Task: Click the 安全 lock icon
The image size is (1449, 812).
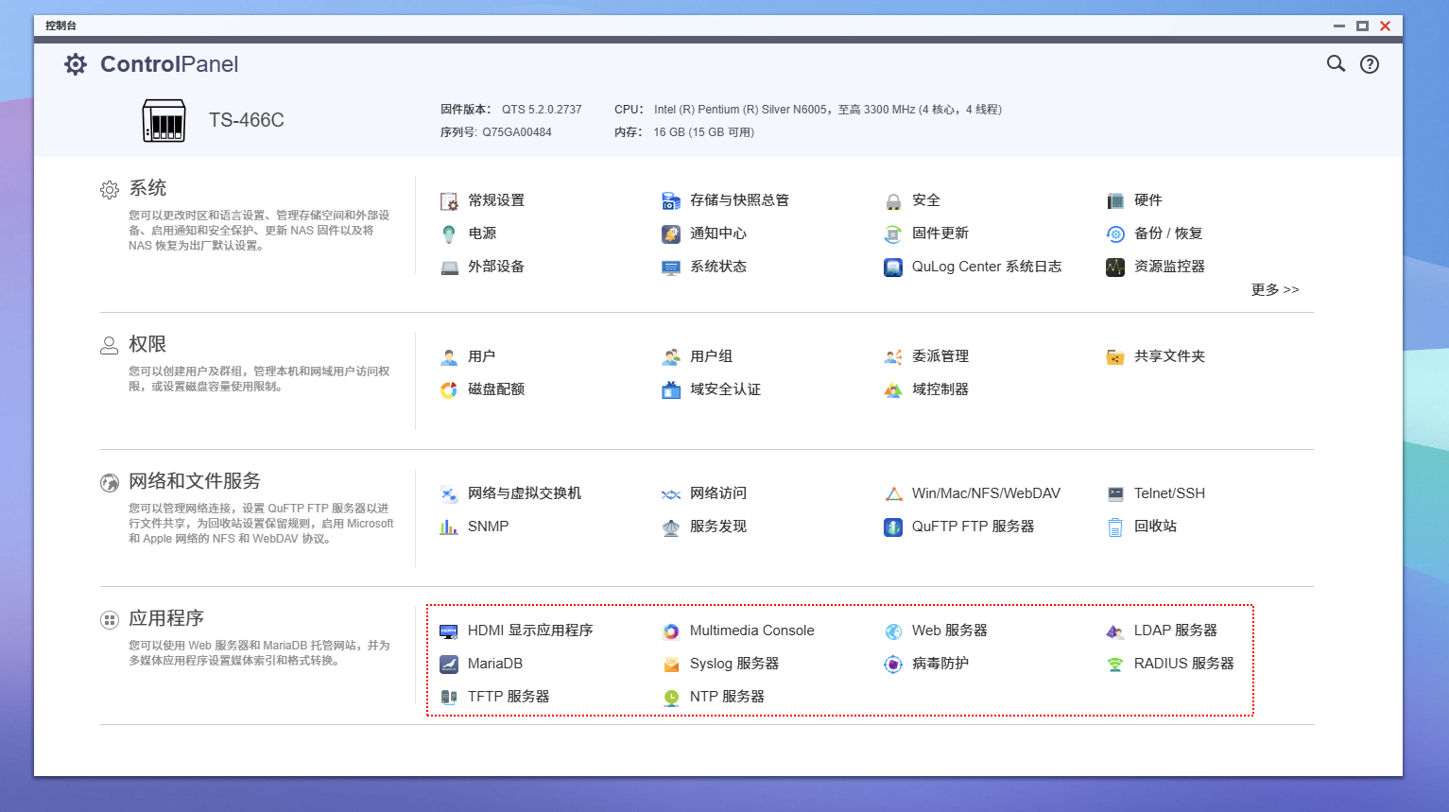Action: click(x=893, y=200)
